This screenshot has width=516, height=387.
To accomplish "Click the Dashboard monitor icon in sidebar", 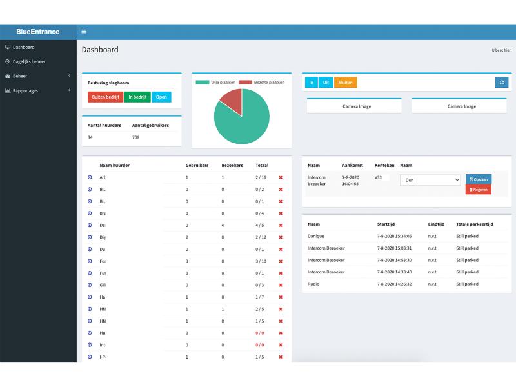I will pos(8,47).
